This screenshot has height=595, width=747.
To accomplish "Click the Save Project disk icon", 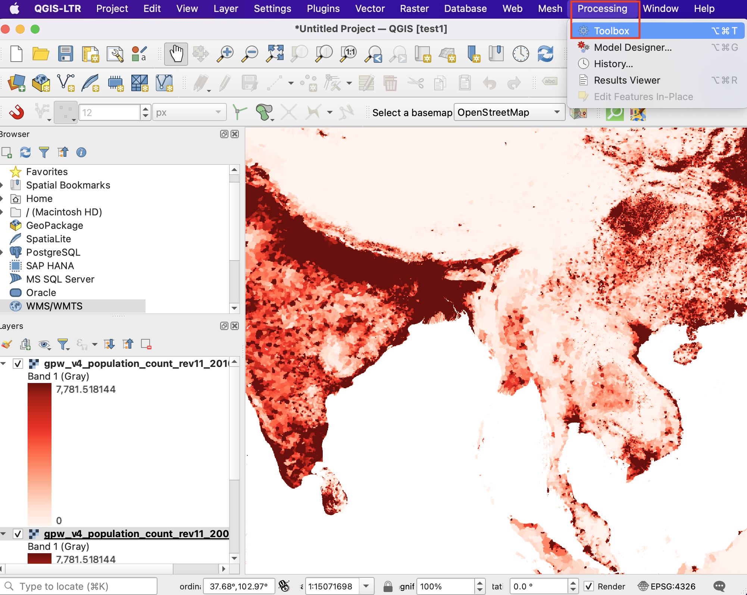I will (65, 54).
